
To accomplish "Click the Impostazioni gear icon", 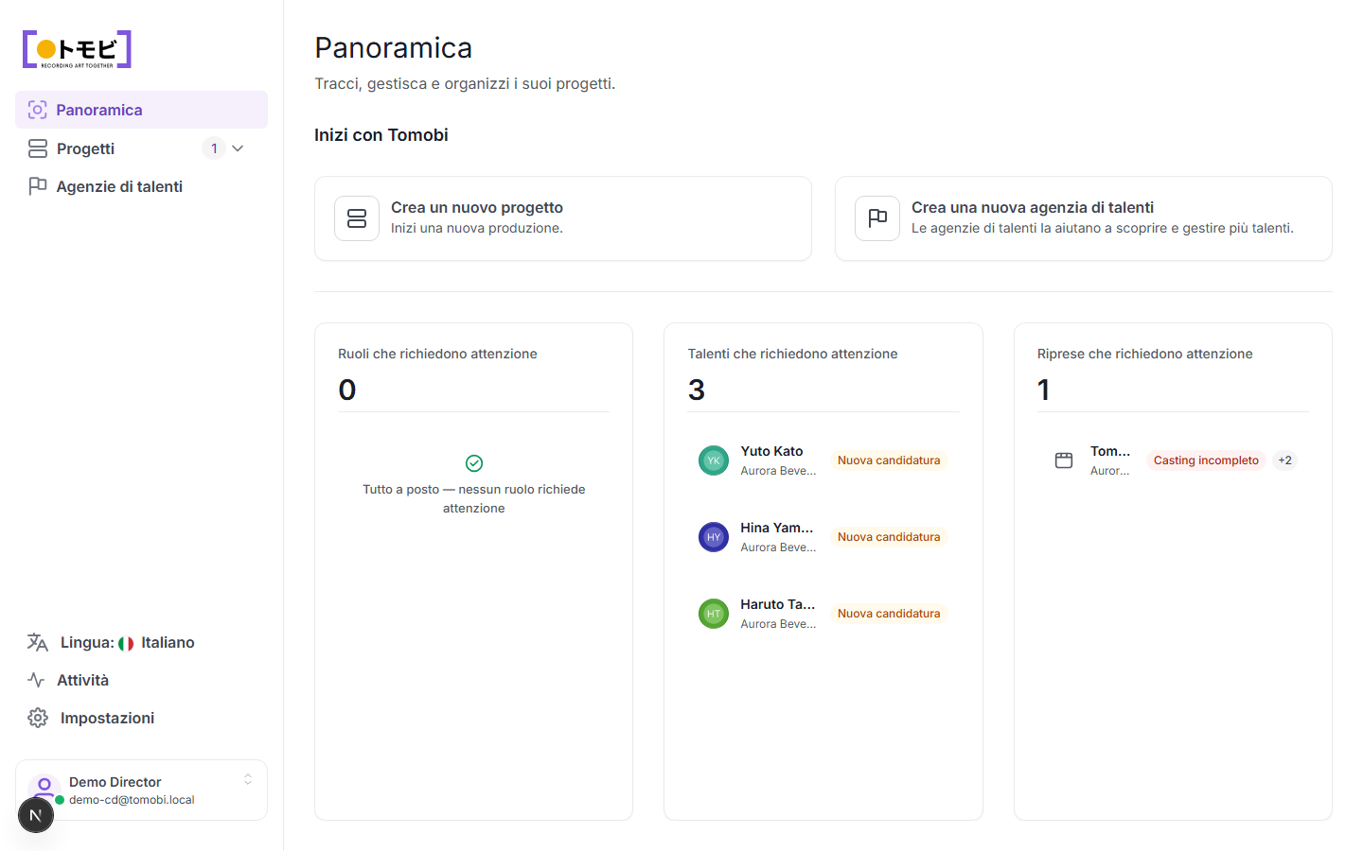I will 38,718.
